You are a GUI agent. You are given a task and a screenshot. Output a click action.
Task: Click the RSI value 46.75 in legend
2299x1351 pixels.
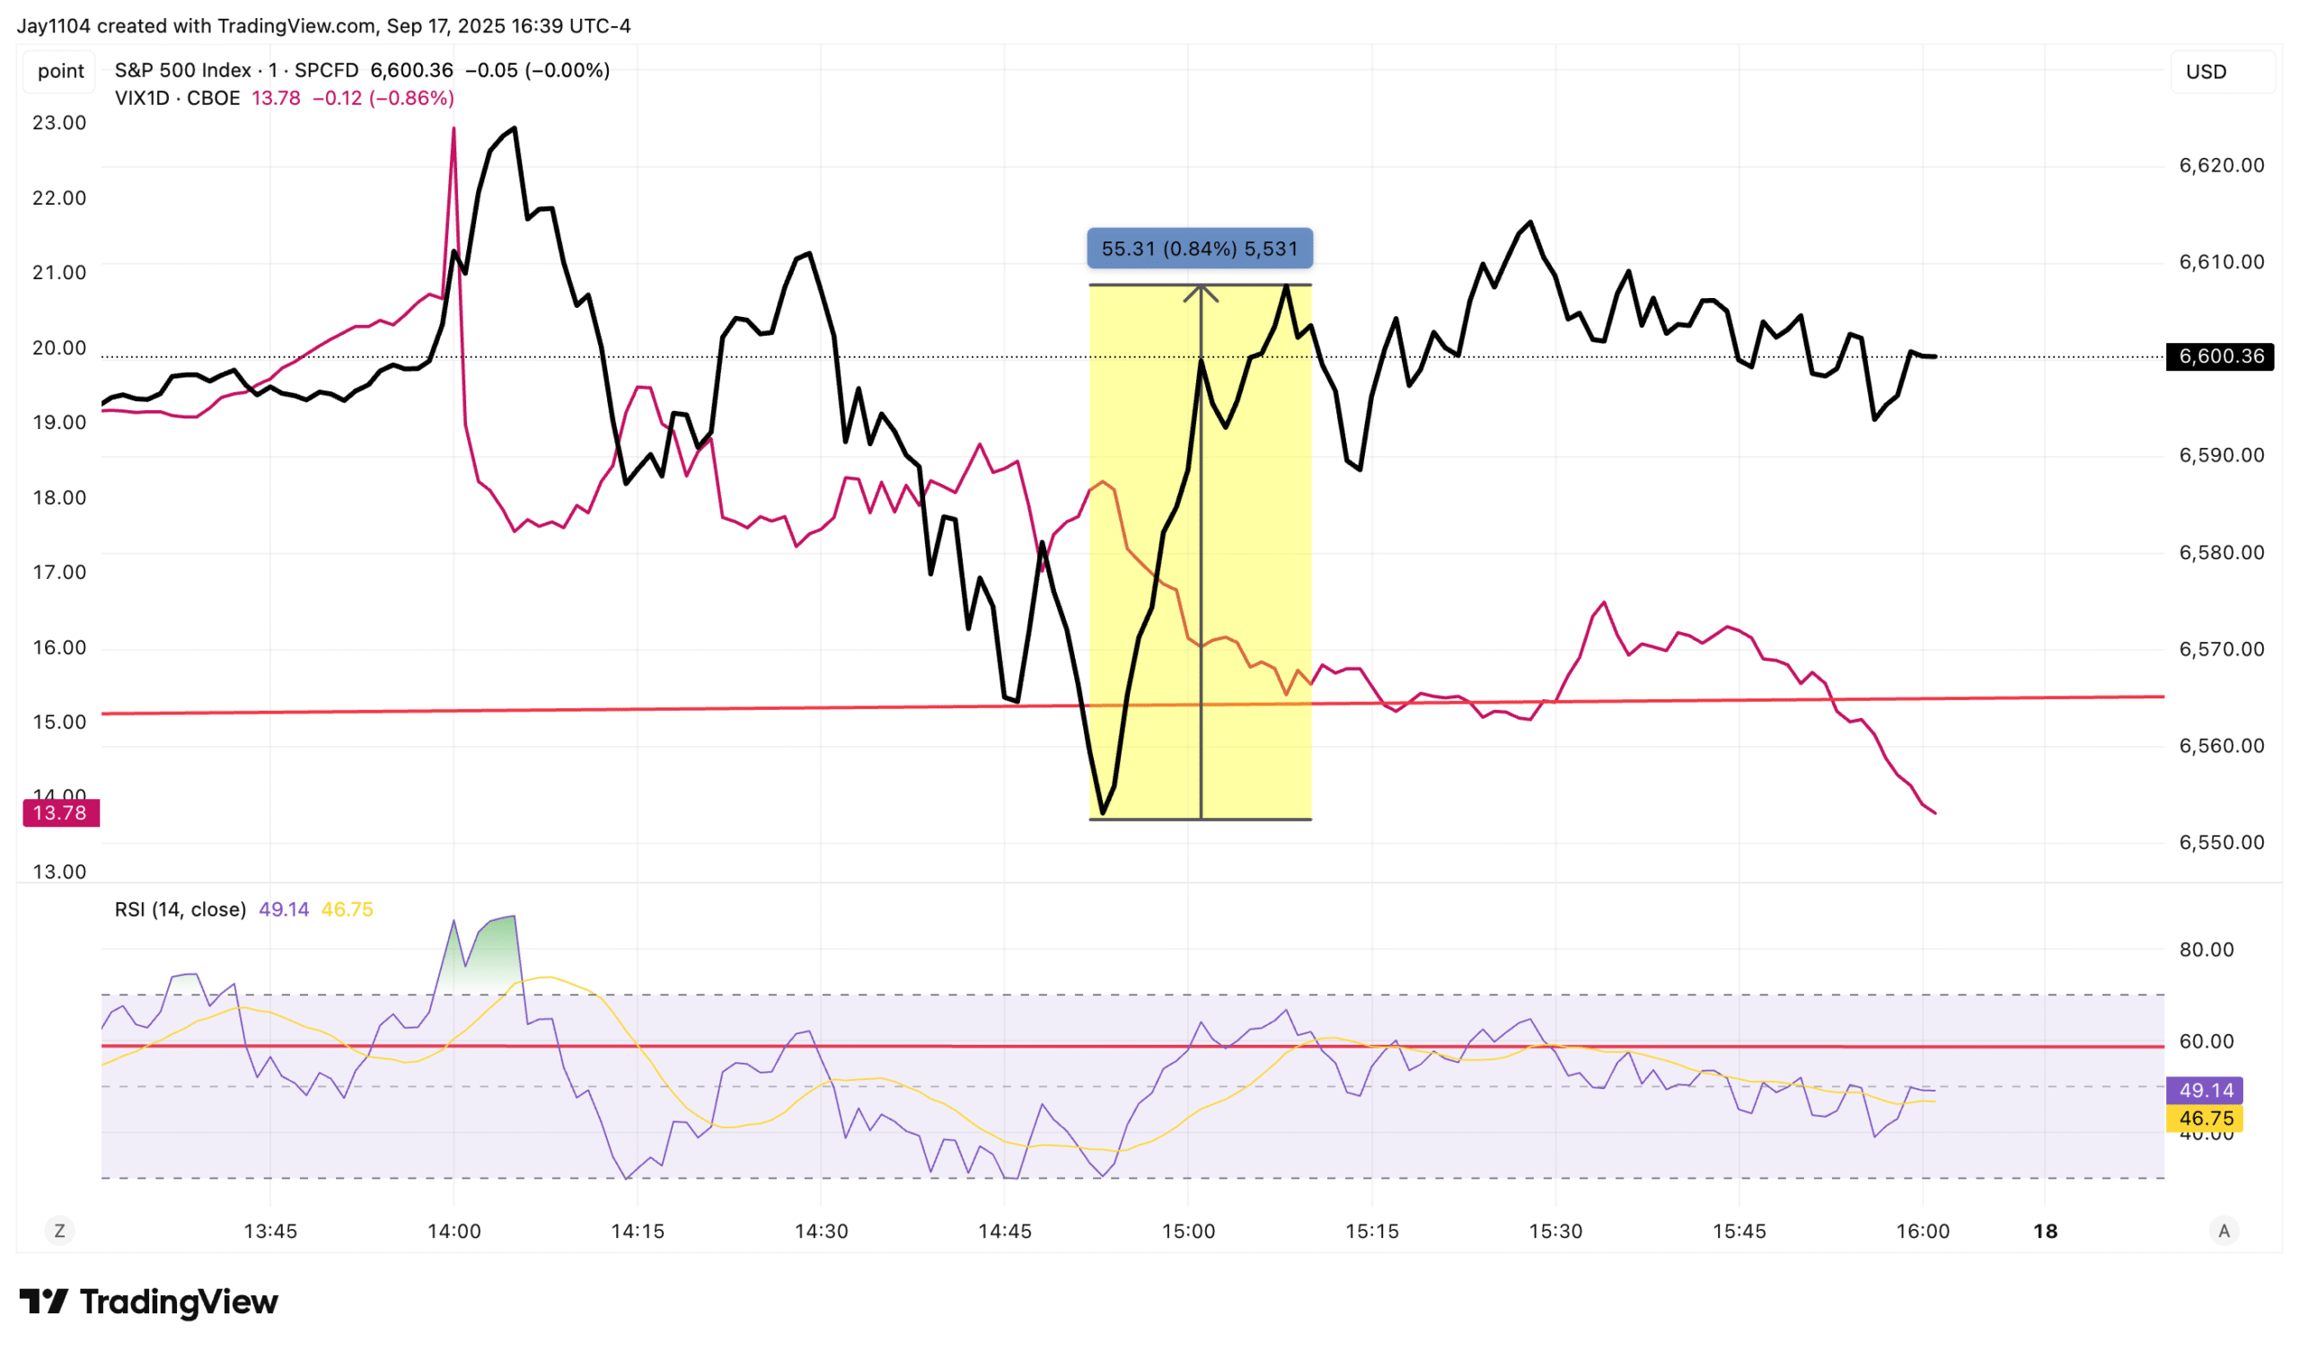(347, 909)
